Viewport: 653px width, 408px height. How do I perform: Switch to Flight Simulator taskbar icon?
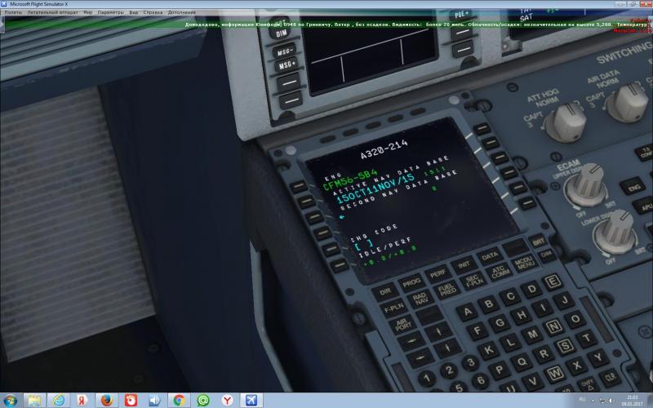pyautogui.click(x=251, y=401)
